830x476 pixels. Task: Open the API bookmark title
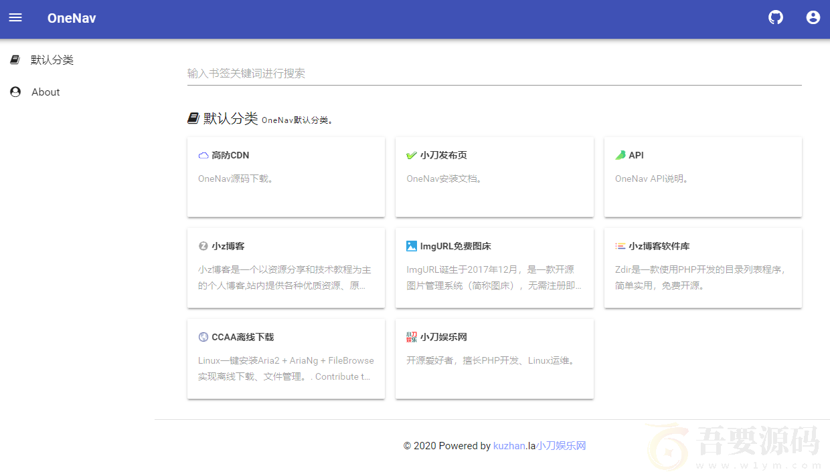pyautogui.click(x=637, y=155)
